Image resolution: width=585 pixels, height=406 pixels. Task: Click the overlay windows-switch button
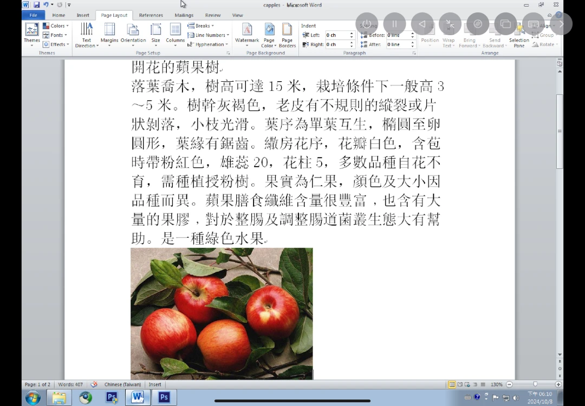pos(505,24)
